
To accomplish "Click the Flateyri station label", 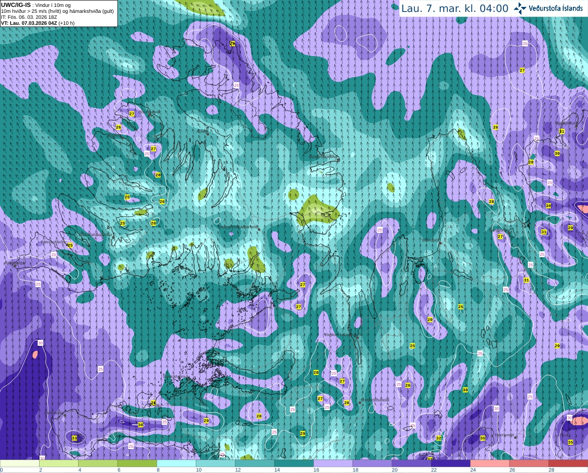I will (x=115, y=135).
